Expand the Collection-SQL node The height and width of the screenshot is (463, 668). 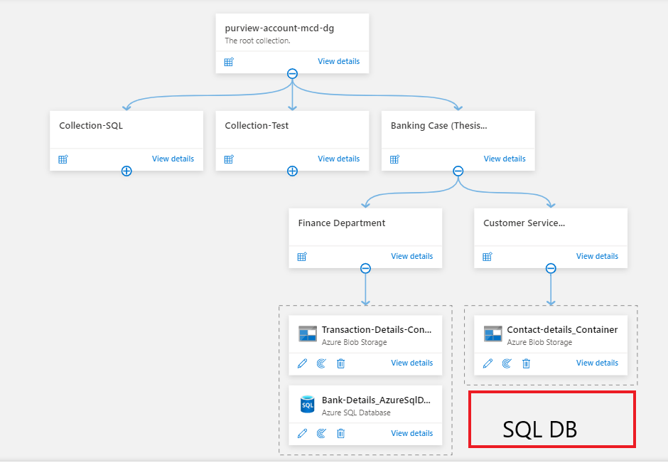126,171
